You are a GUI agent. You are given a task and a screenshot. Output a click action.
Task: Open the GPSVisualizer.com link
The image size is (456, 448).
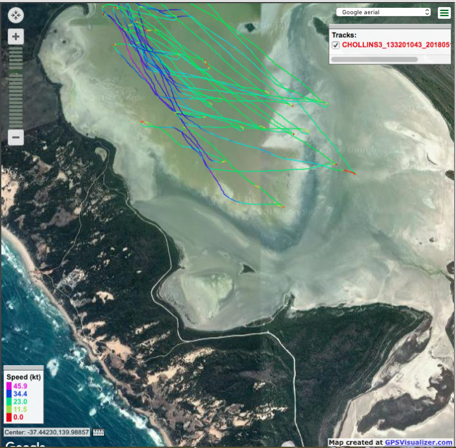click(418, 442)
